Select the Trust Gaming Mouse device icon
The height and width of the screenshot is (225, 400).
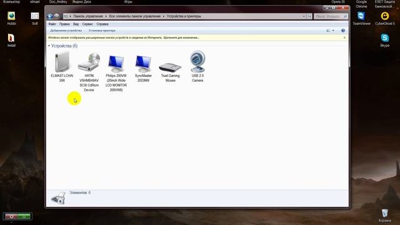pos(170,67)
